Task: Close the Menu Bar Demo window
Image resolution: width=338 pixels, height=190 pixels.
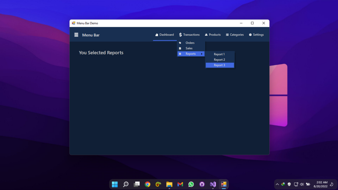Action: (x=264, y=23)
